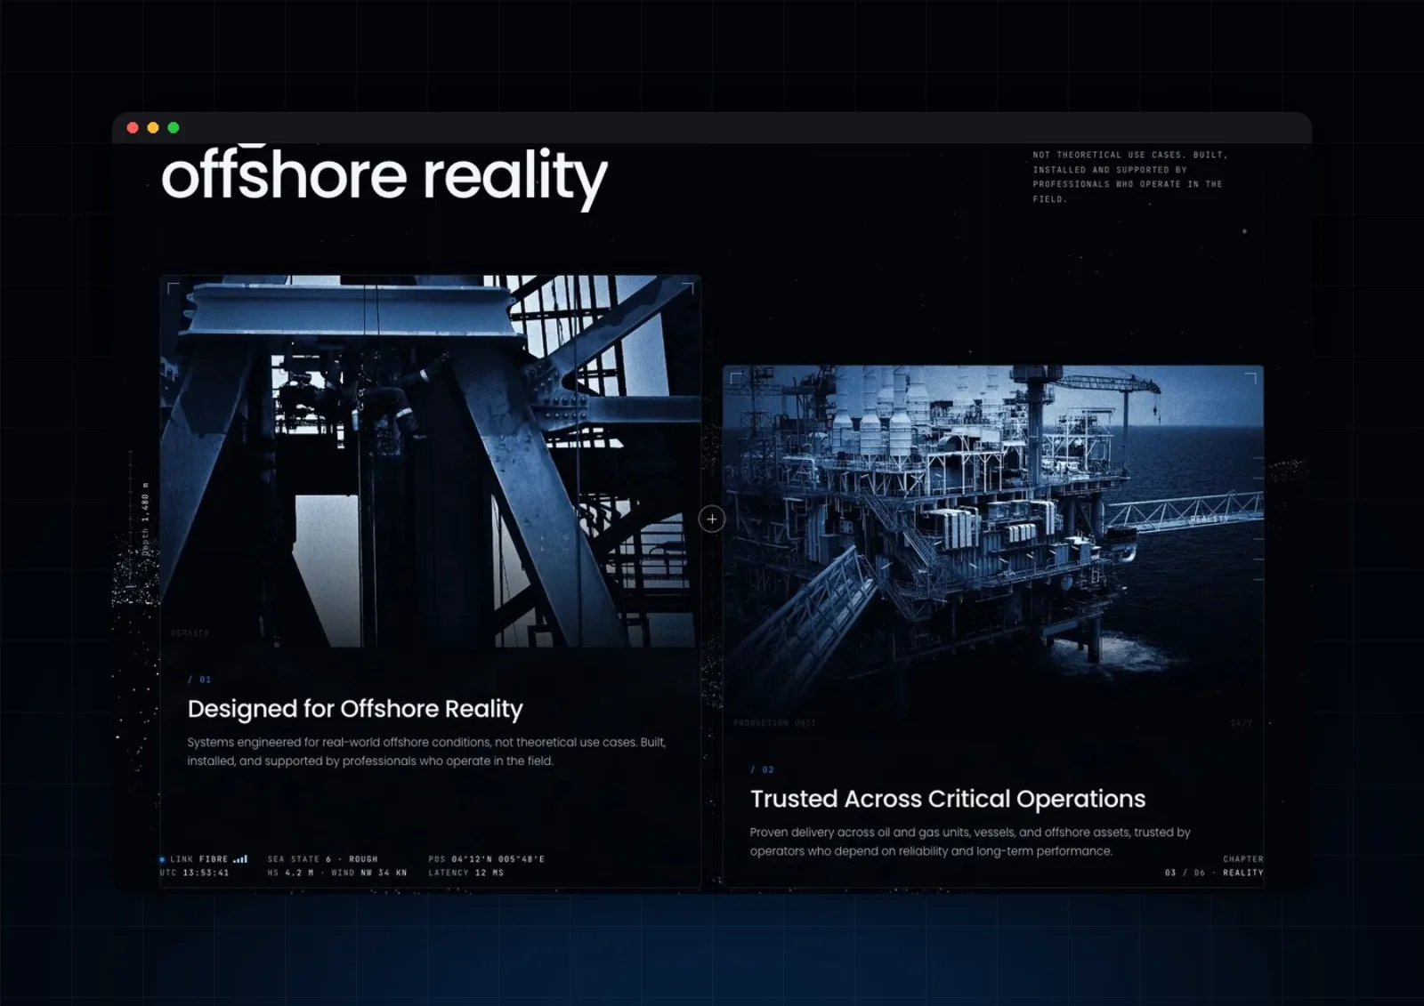The image size is (1424, 1006).
Task: Click the blue dot before LINK
Action: point(162,859)
